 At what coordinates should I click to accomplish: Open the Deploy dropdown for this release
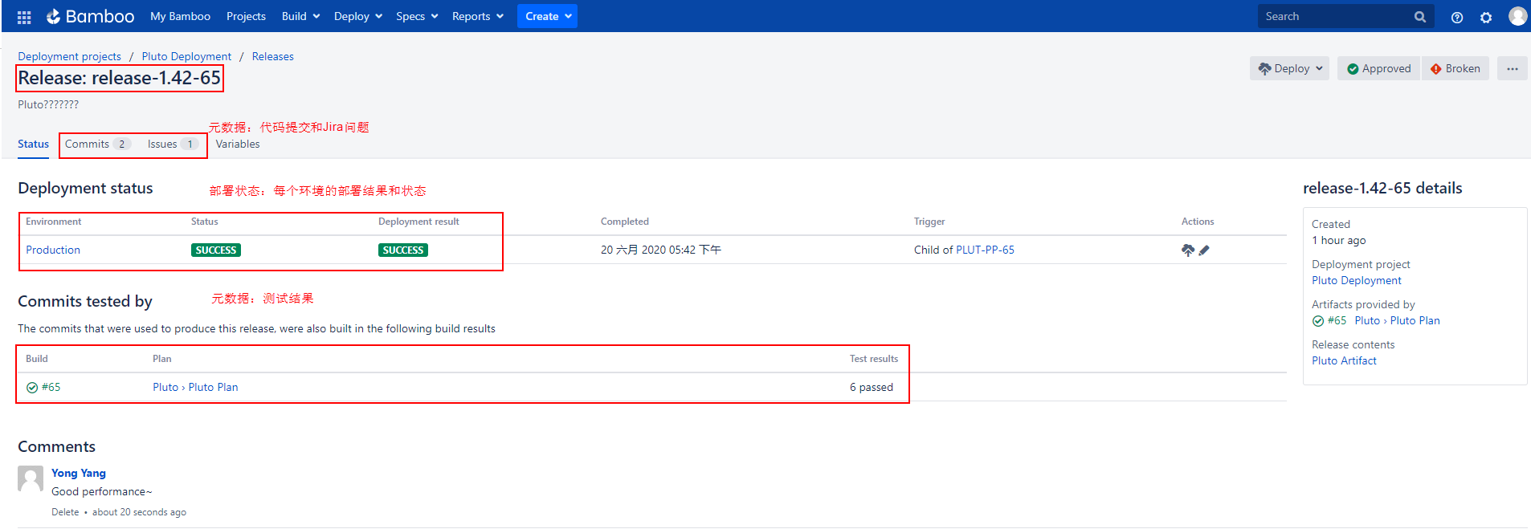point(1289,69)
